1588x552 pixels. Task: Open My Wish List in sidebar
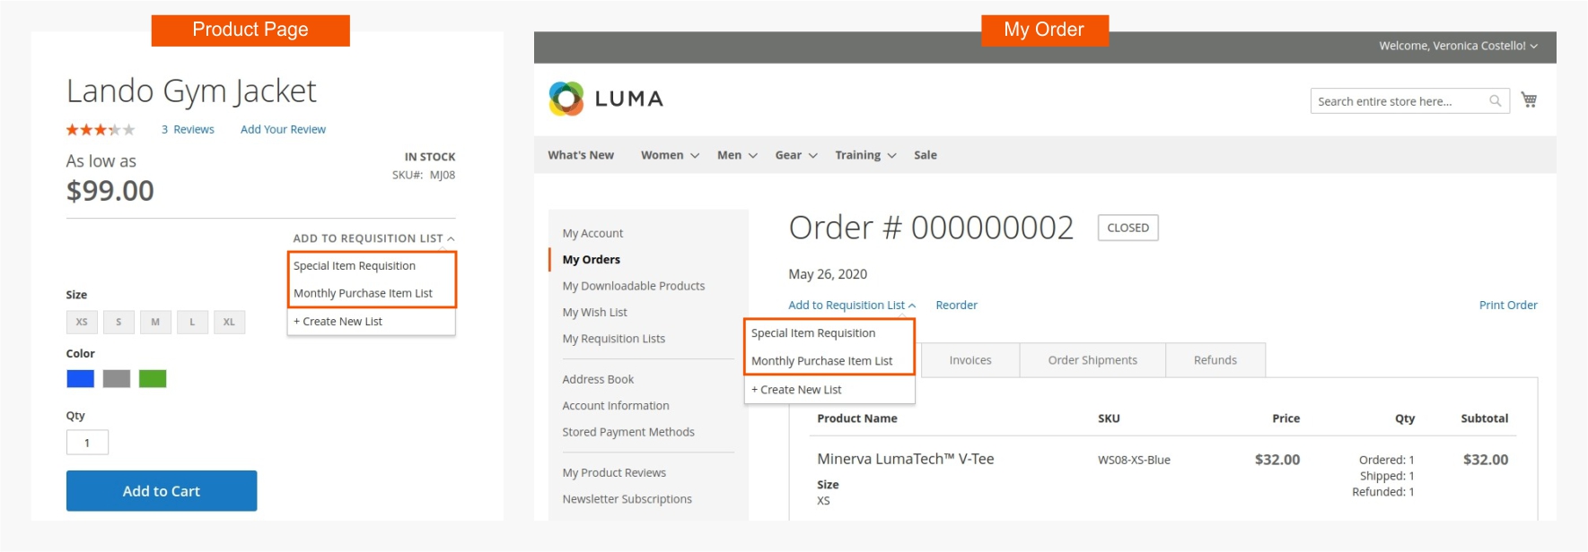pyautogui.click(x=594, y=313)
